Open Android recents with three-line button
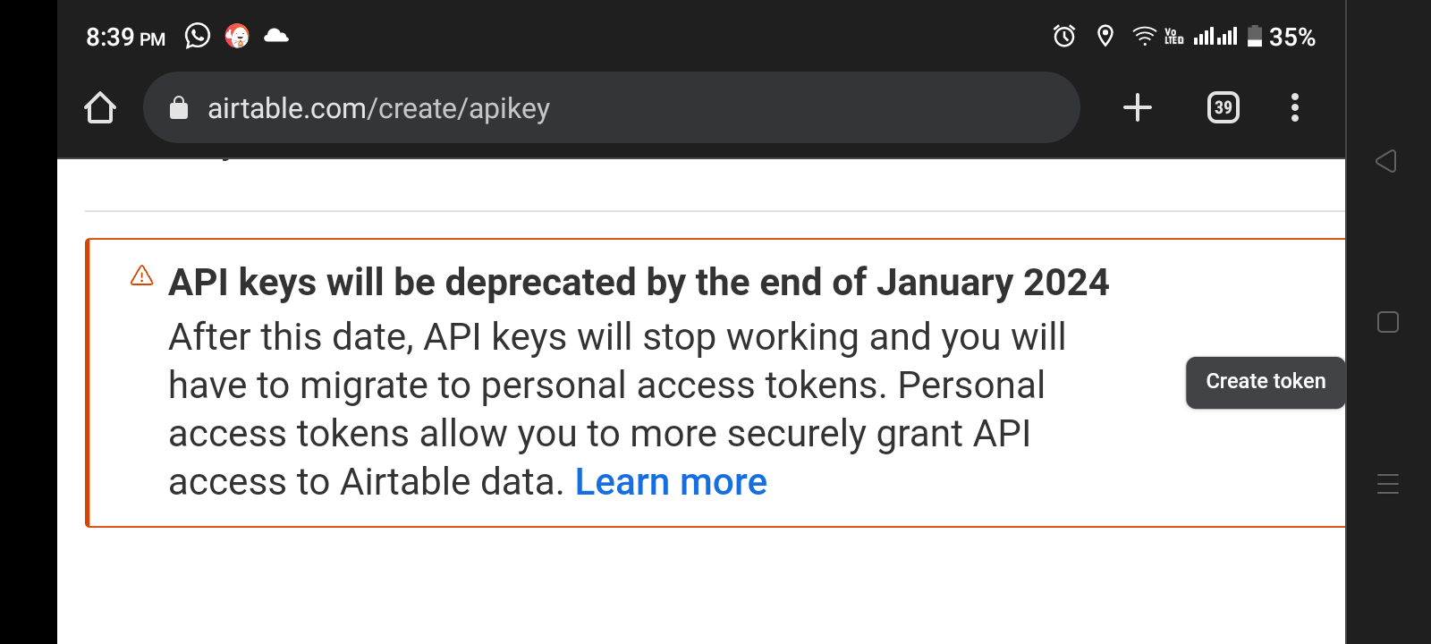Screen dimensions: 1431x644 click(x=1388, y=484)
